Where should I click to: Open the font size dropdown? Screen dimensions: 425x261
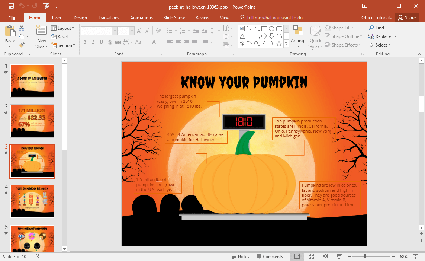click(x=131, y=31)
